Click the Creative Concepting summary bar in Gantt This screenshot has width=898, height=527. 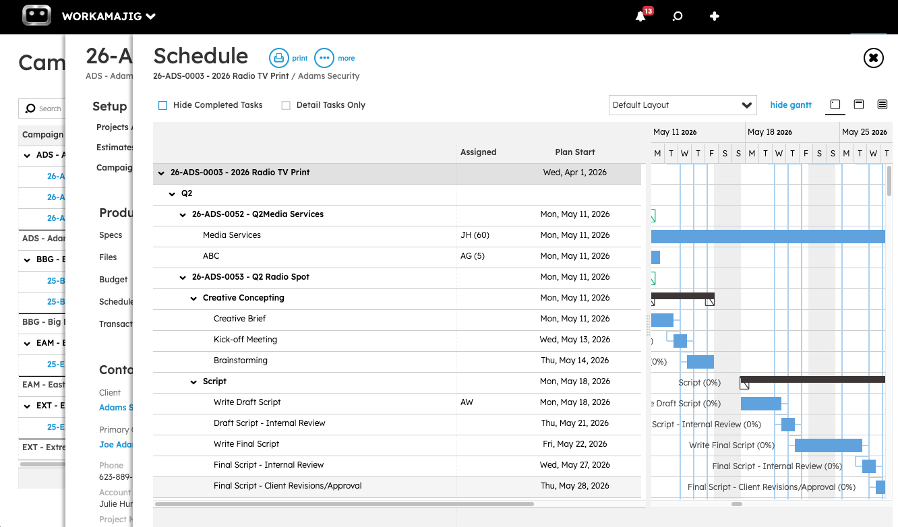point(682,296)
